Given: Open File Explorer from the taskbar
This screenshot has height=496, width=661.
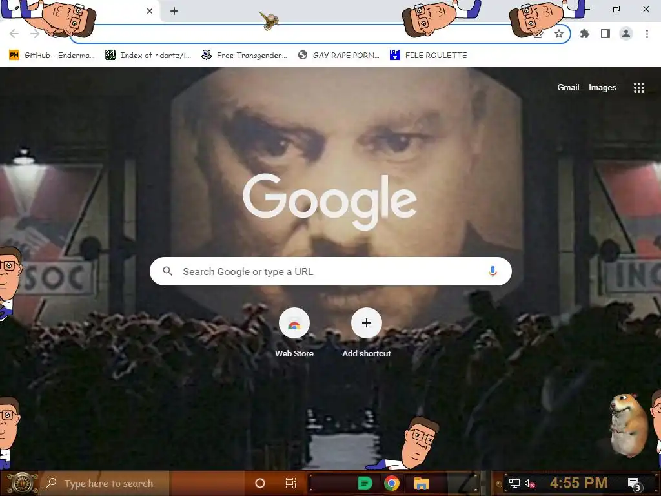Looking at the screenshot, I should [x=421, y=483].
